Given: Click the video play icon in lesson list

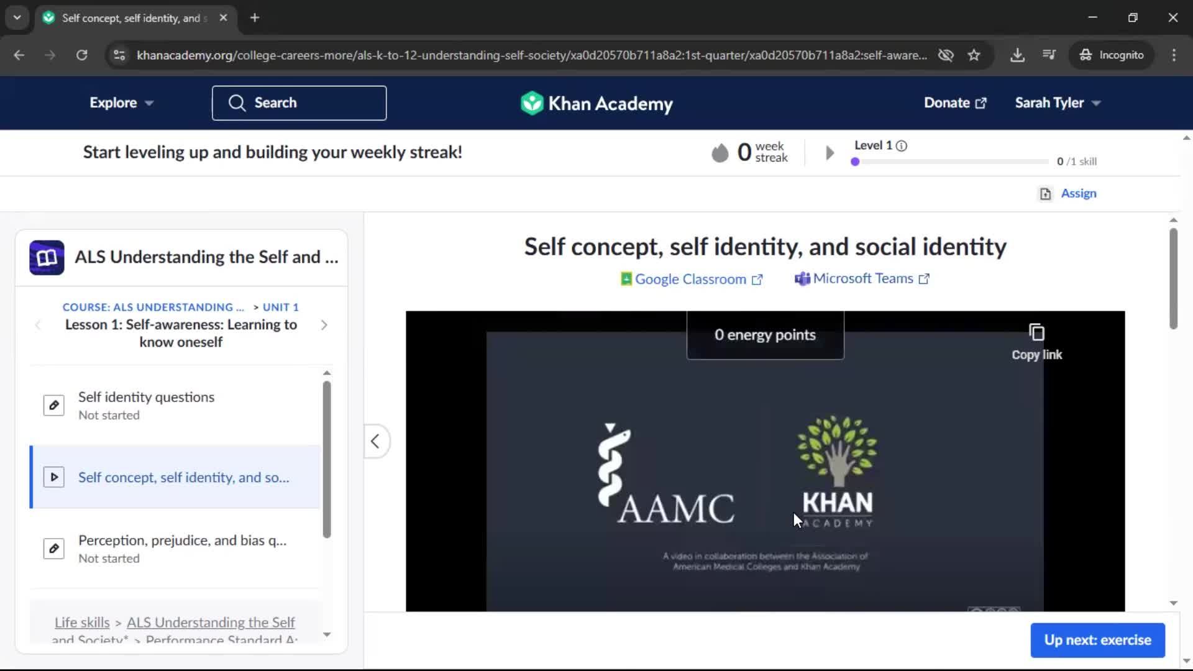Looking at the screenshot, I should pos(54,477).
